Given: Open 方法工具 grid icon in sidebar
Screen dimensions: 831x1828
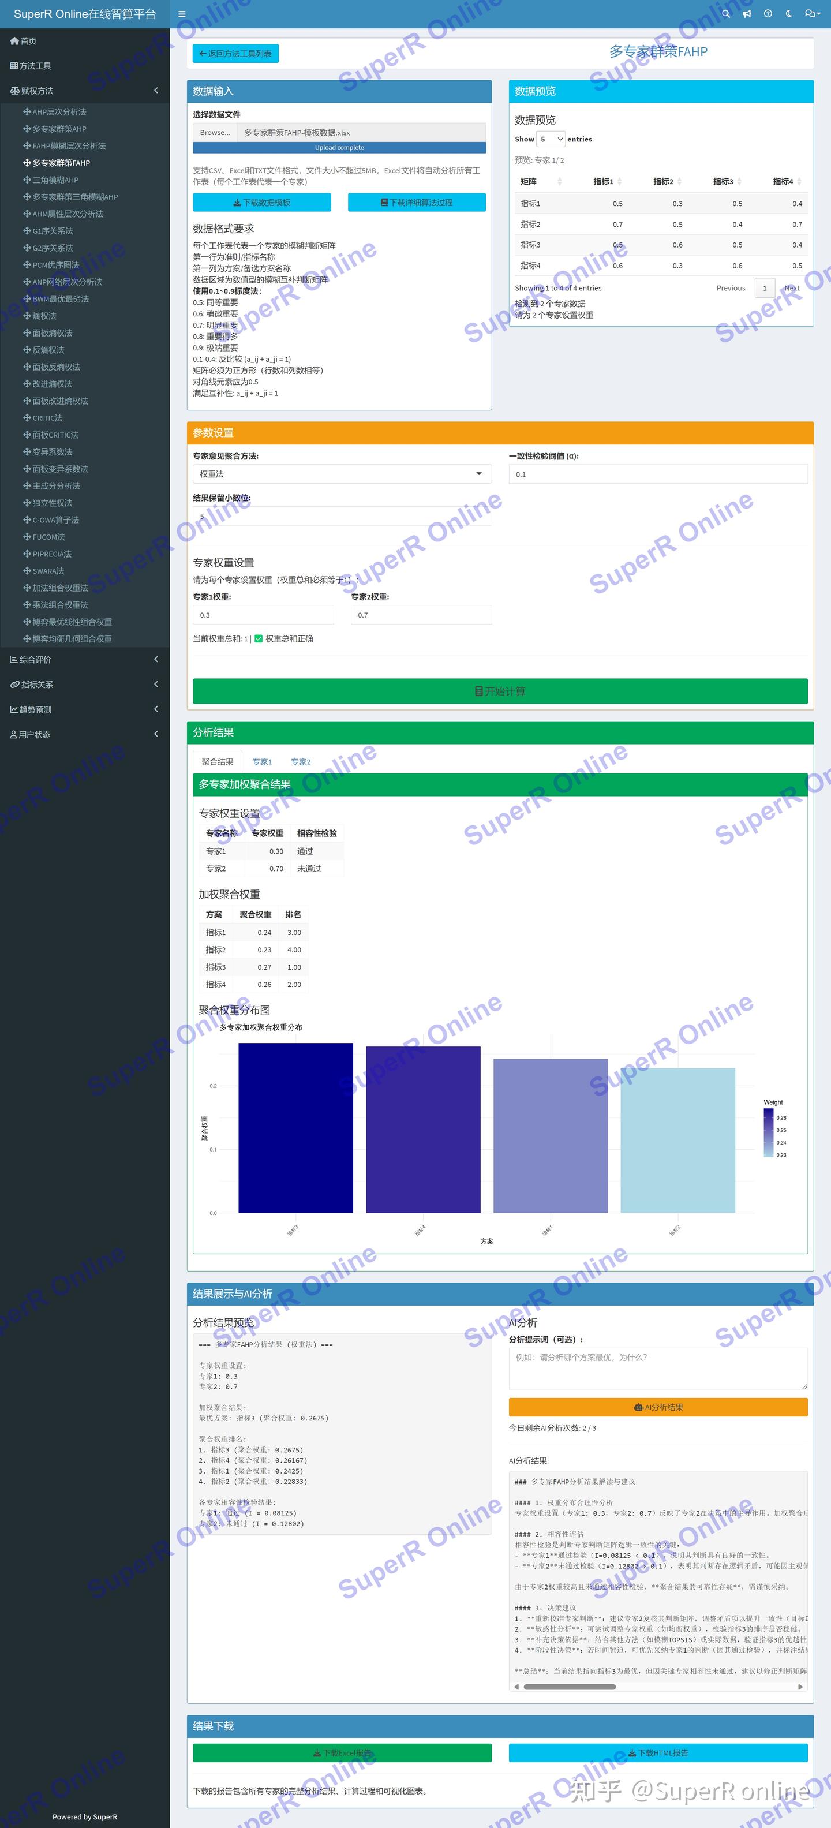Looking at the screenshot, I should pyautogui.click(x=14, y=66).
